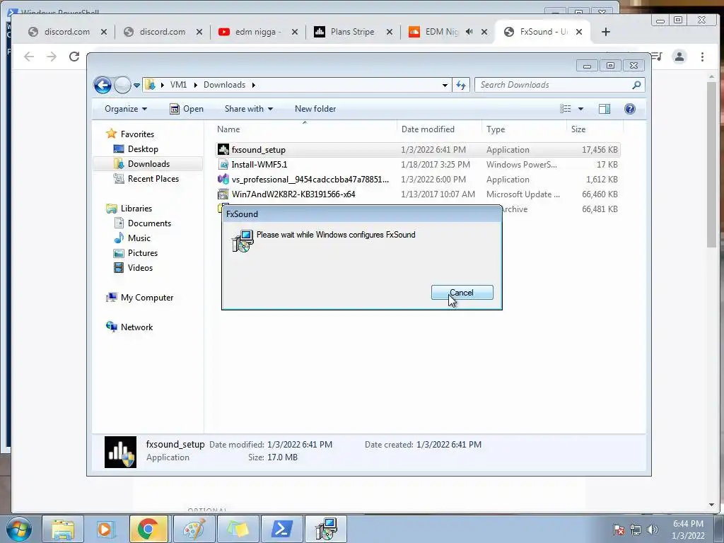This screenshot has width=724, height=543.
Task: Switch to Chrome in the taskbar
Action: click(x=148, y=529)
